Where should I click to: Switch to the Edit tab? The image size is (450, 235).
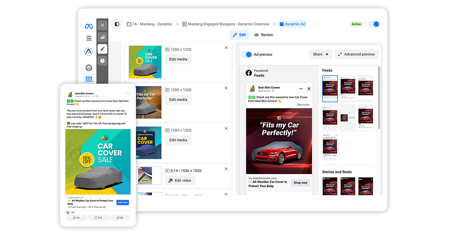pos(239,35)
